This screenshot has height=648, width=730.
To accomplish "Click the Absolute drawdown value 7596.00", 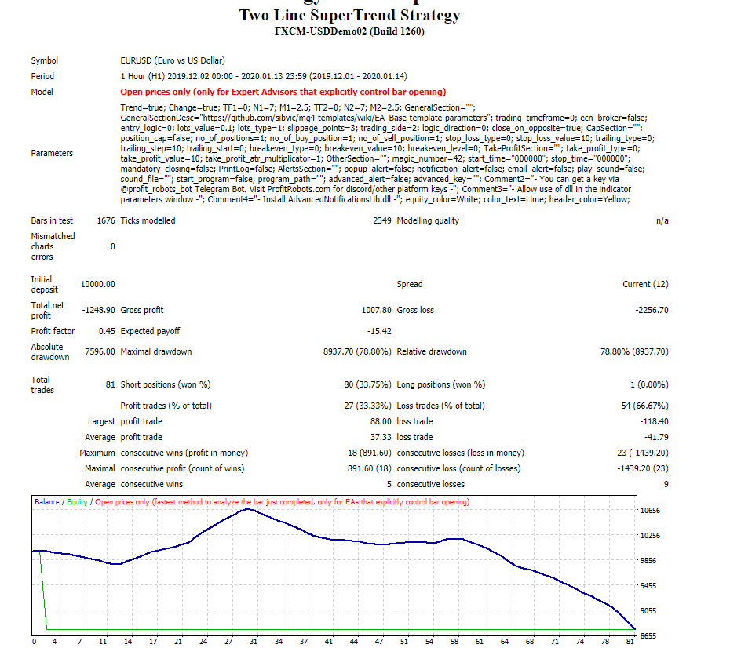I will [x=100, y=351].
